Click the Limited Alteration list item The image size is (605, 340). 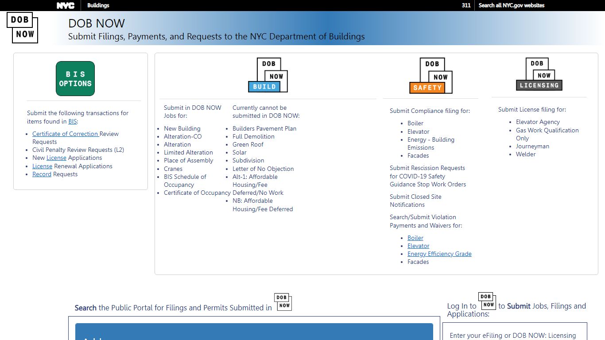(188, 152)
